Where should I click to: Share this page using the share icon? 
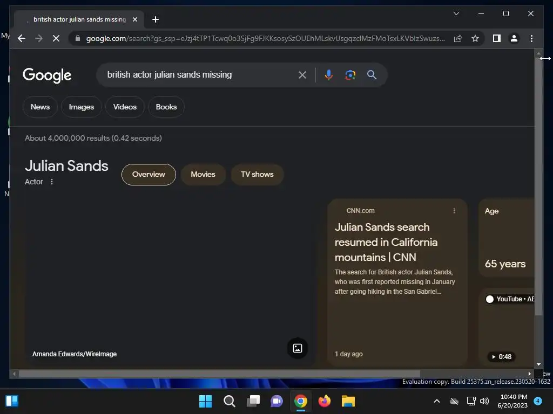(458, 38)
